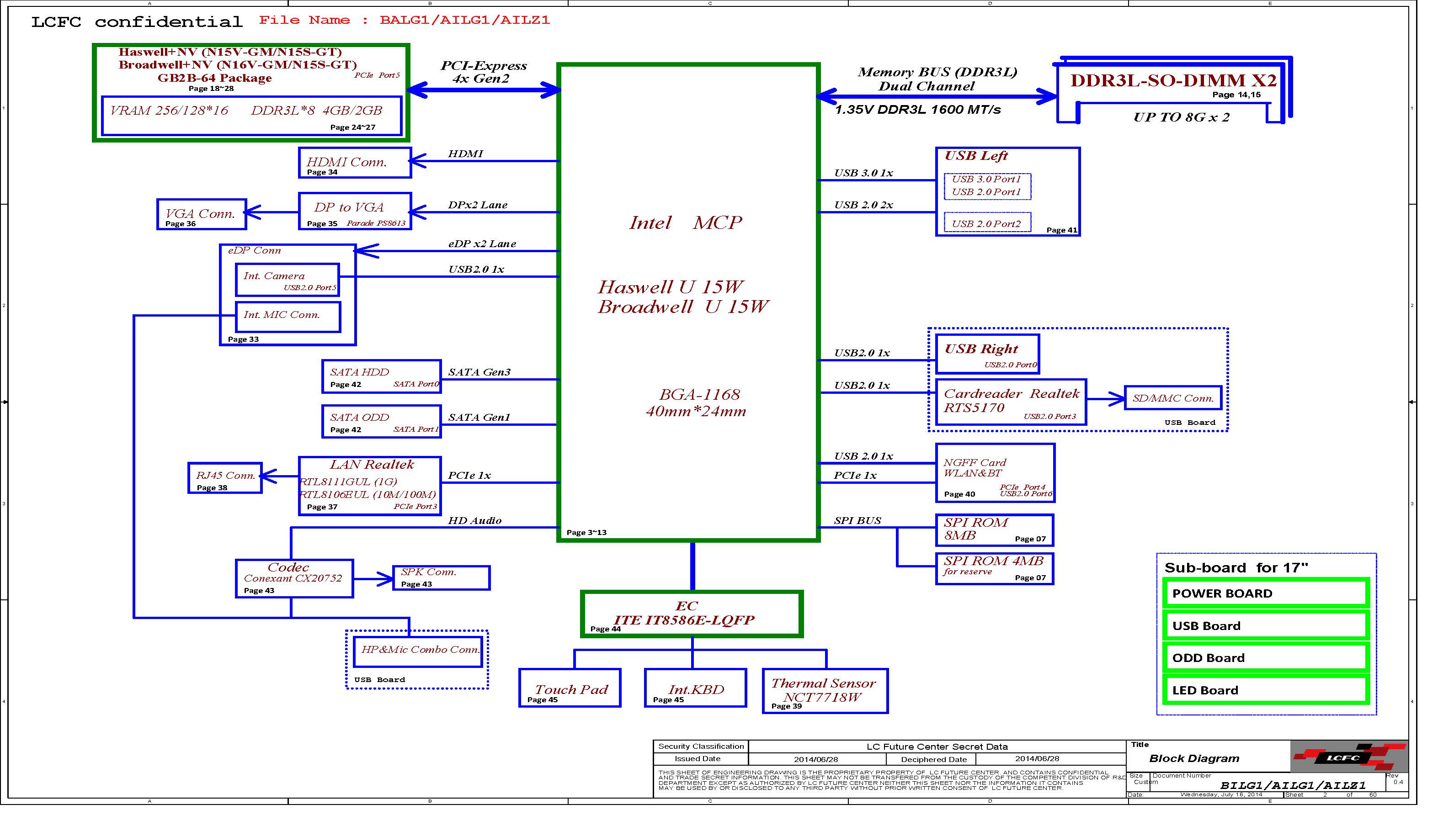Select the green USB Board sub-board box
The image size is (1438, 831).
point(1266,626)
